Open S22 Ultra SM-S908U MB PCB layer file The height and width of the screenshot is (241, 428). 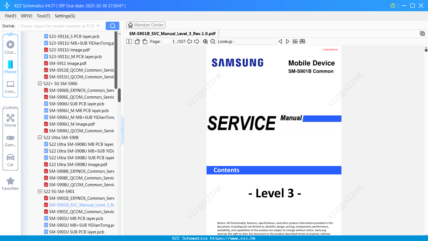click(79, 144)
